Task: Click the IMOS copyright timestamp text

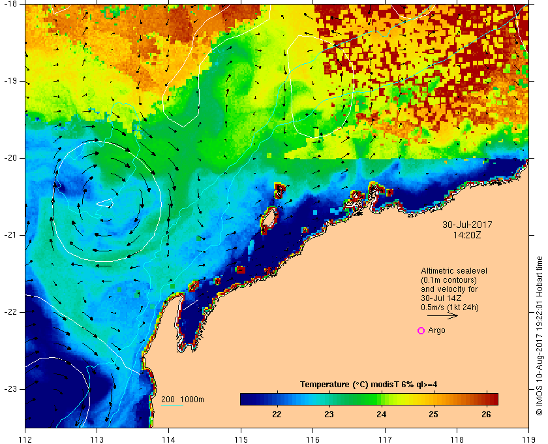Action: tap(540, 336)
